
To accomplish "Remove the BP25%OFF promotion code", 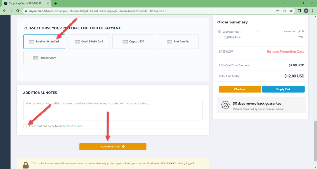I will point(285,51).
